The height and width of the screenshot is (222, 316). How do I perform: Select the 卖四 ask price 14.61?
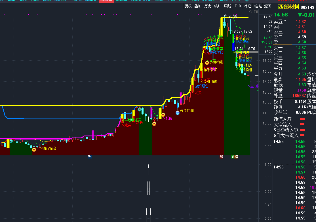(x=301, y=27)
